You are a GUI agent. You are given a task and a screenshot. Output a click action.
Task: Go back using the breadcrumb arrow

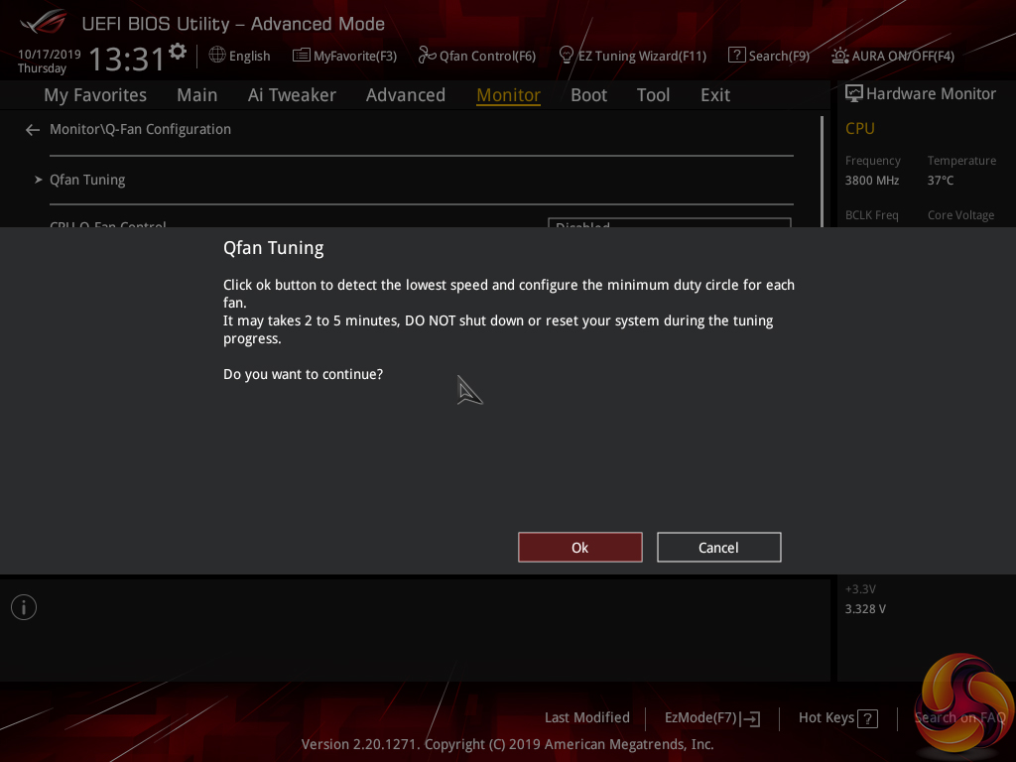32,129
